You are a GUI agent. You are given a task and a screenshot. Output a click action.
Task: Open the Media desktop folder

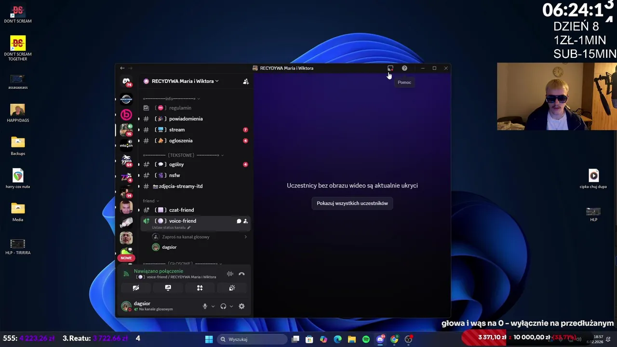(x=18, y=212)
